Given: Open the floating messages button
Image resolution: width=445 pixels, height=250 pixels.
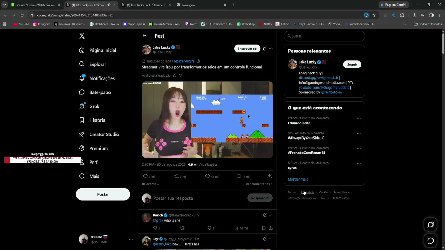Looking at the screenshot, I should tap(430, 241).
